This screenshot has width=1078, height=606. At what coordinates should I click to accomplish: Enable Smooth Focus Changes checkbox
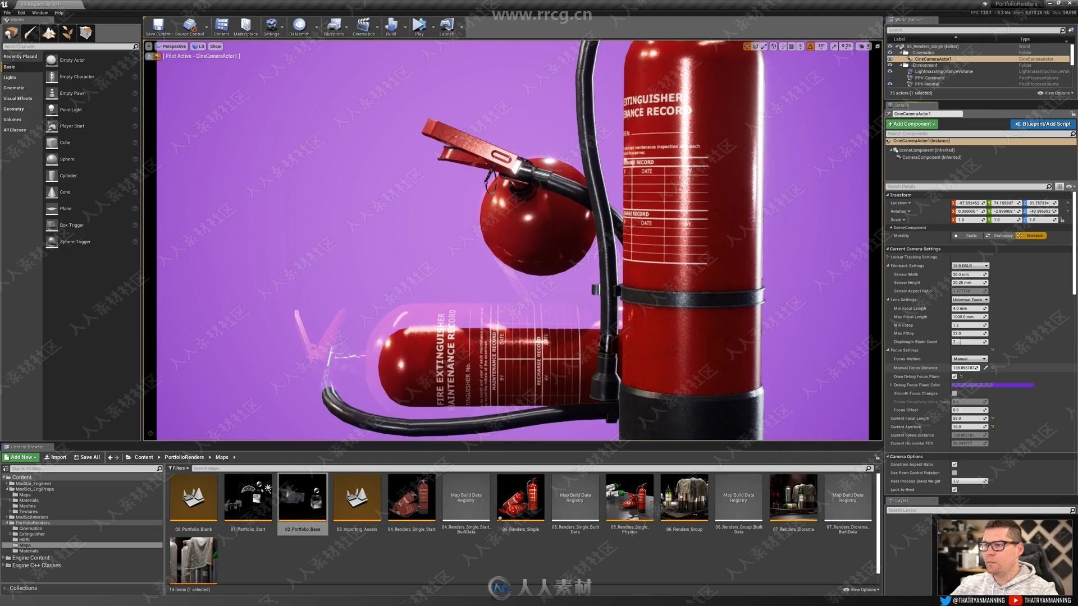954,393
